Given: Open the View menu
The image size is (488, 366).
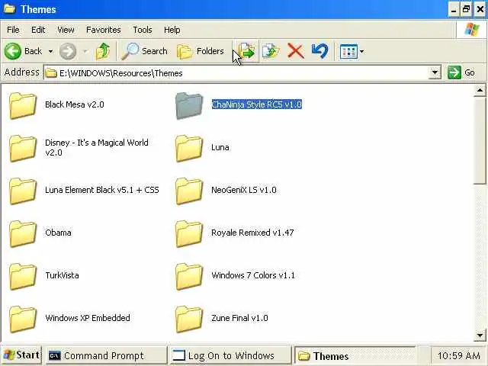Looking at the screenshot, I should [66, 30].
